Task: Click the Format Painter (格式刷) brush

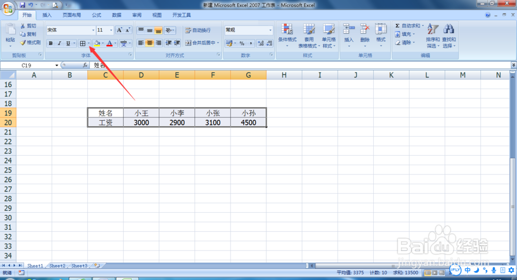Action: click(23, 42)
